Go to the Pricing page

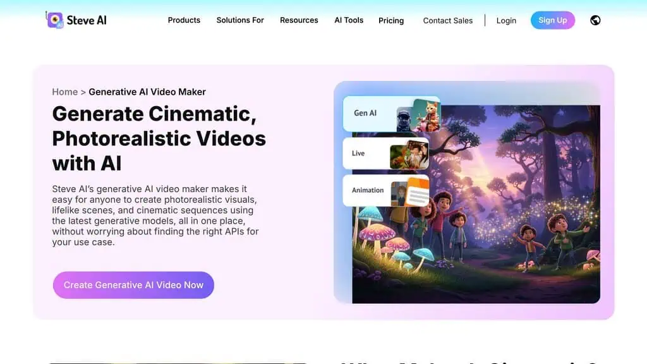(x=391, y=21)
